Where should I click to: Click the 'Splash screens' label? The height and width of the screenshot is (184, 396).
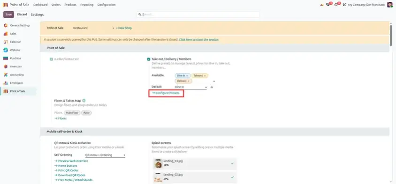coord(161,143)
